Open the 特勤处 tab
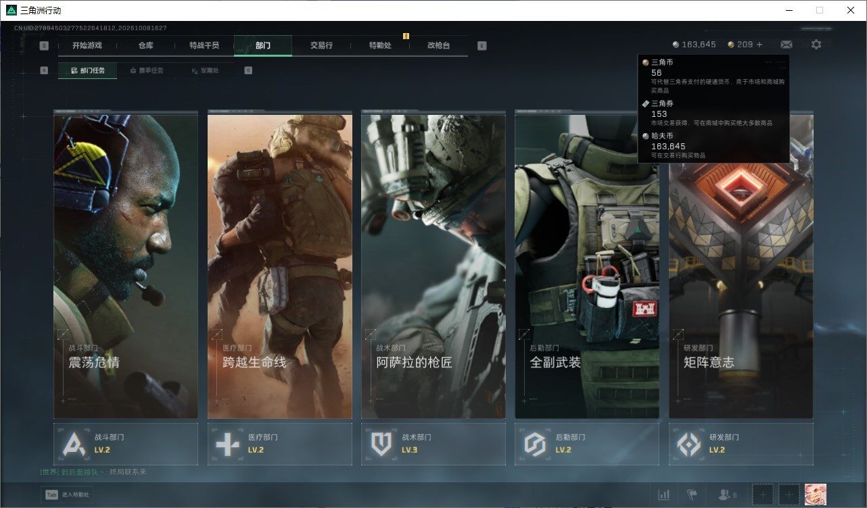The width and height of the screenshot is (867, 508). tap(380, 46)
